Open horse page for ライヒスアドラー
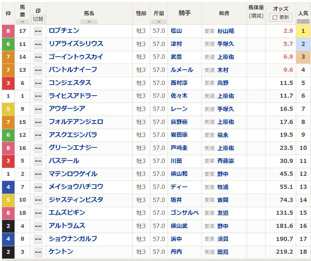This screenshot has width=311, height=261. click(73, 96)
